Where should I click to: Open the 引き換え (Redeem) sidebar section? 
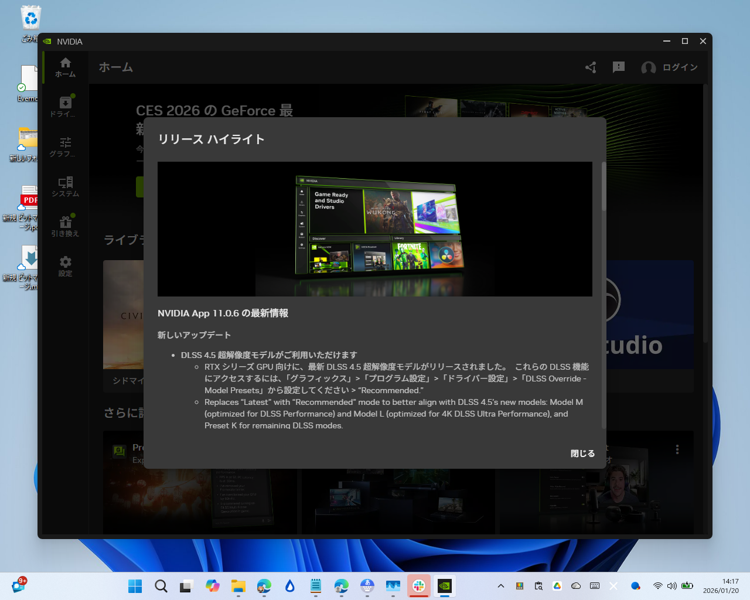coord(65,226)
